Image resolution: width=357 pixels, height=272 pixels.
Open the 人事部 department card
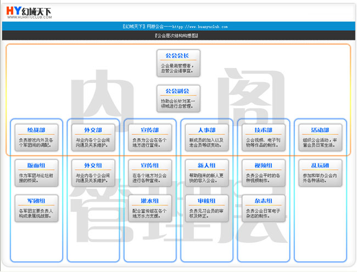click(207, 138)
